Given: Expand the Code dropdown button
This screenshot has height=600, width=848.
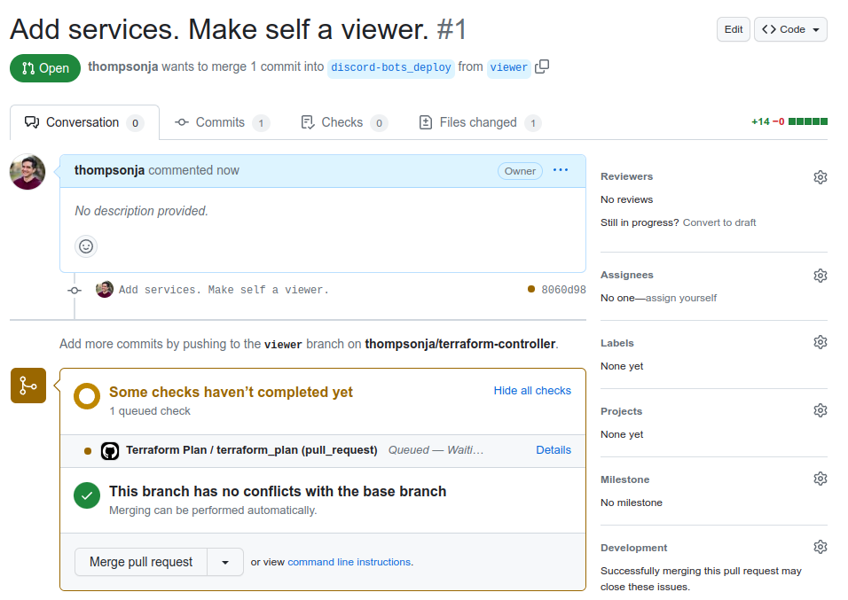Looking at the screenshot, I should [790, 29].
